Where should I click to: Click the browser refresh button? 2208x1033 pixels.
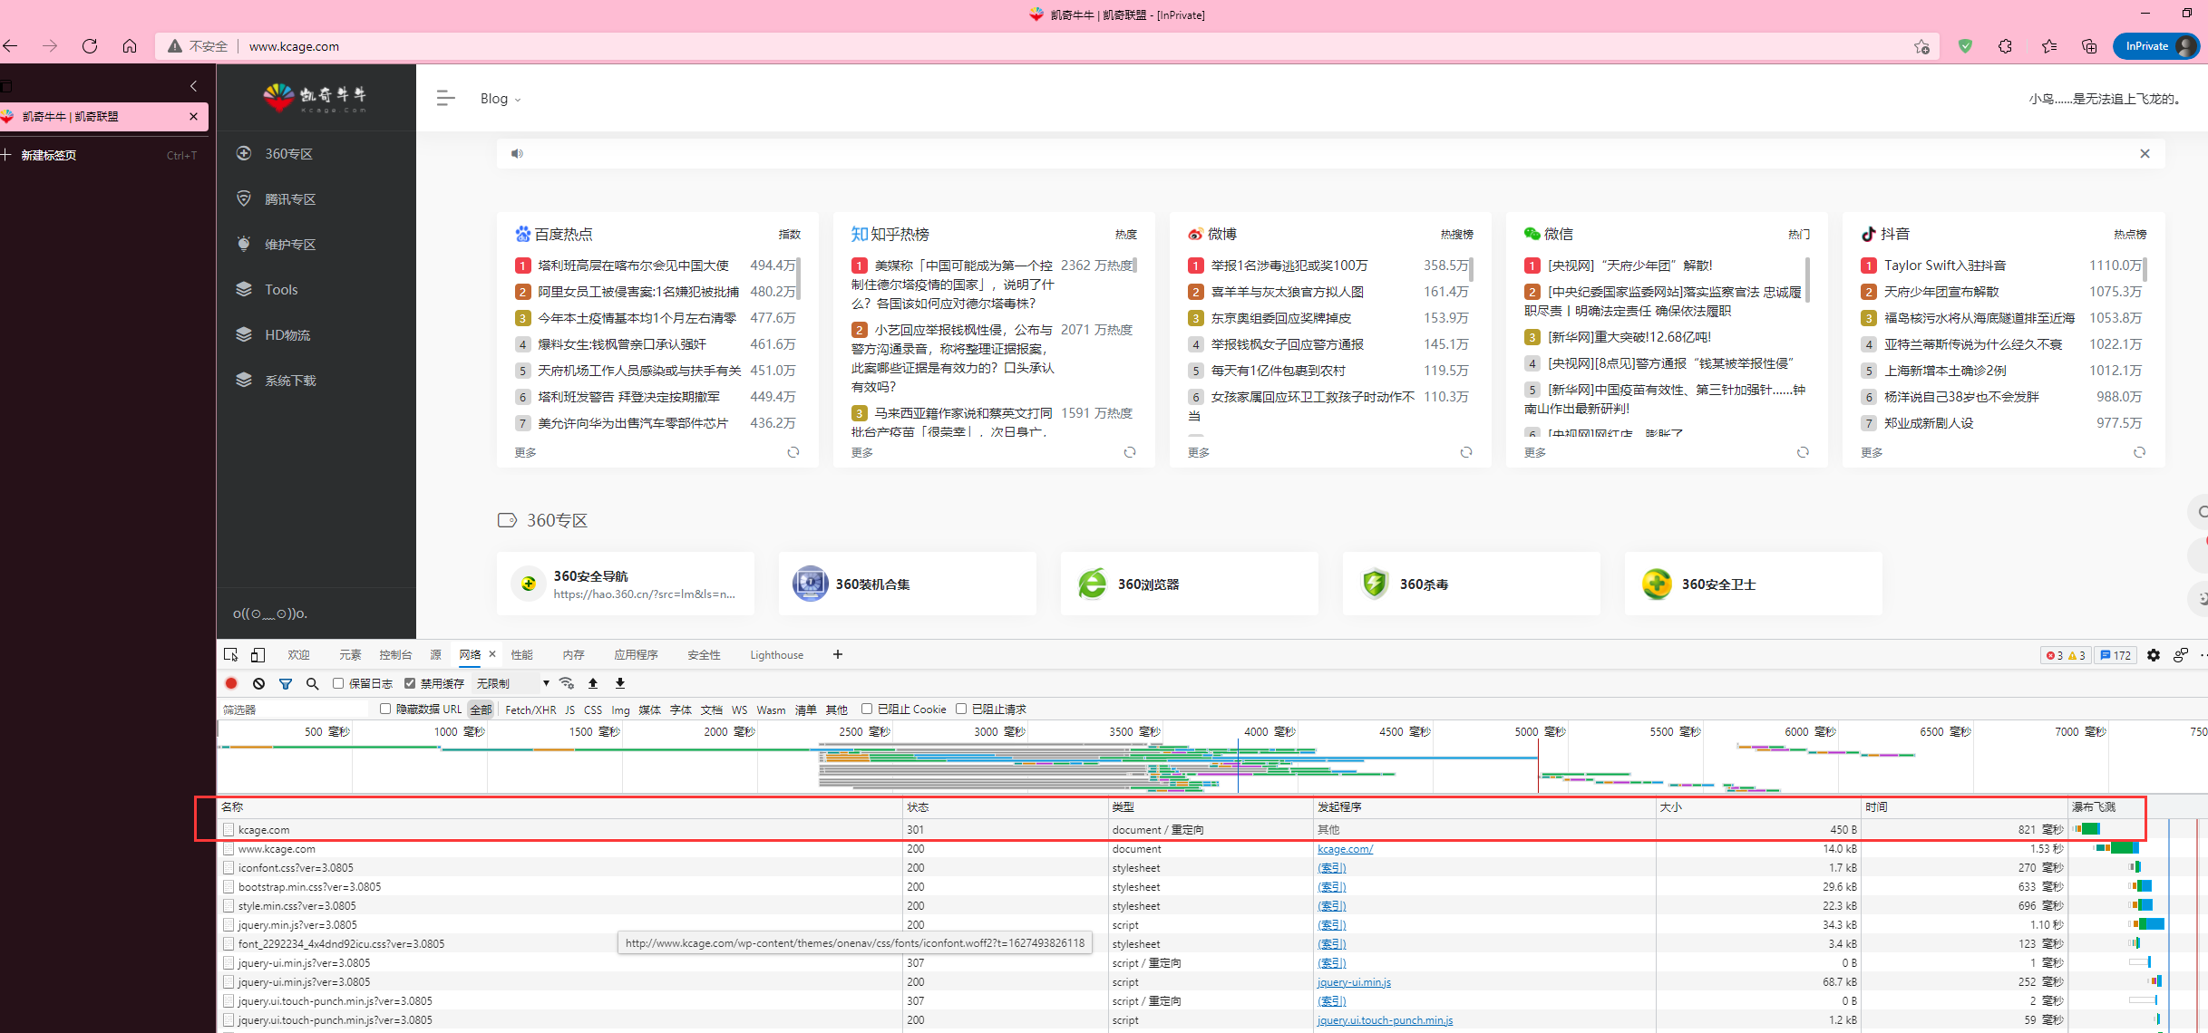coord(90,46)
